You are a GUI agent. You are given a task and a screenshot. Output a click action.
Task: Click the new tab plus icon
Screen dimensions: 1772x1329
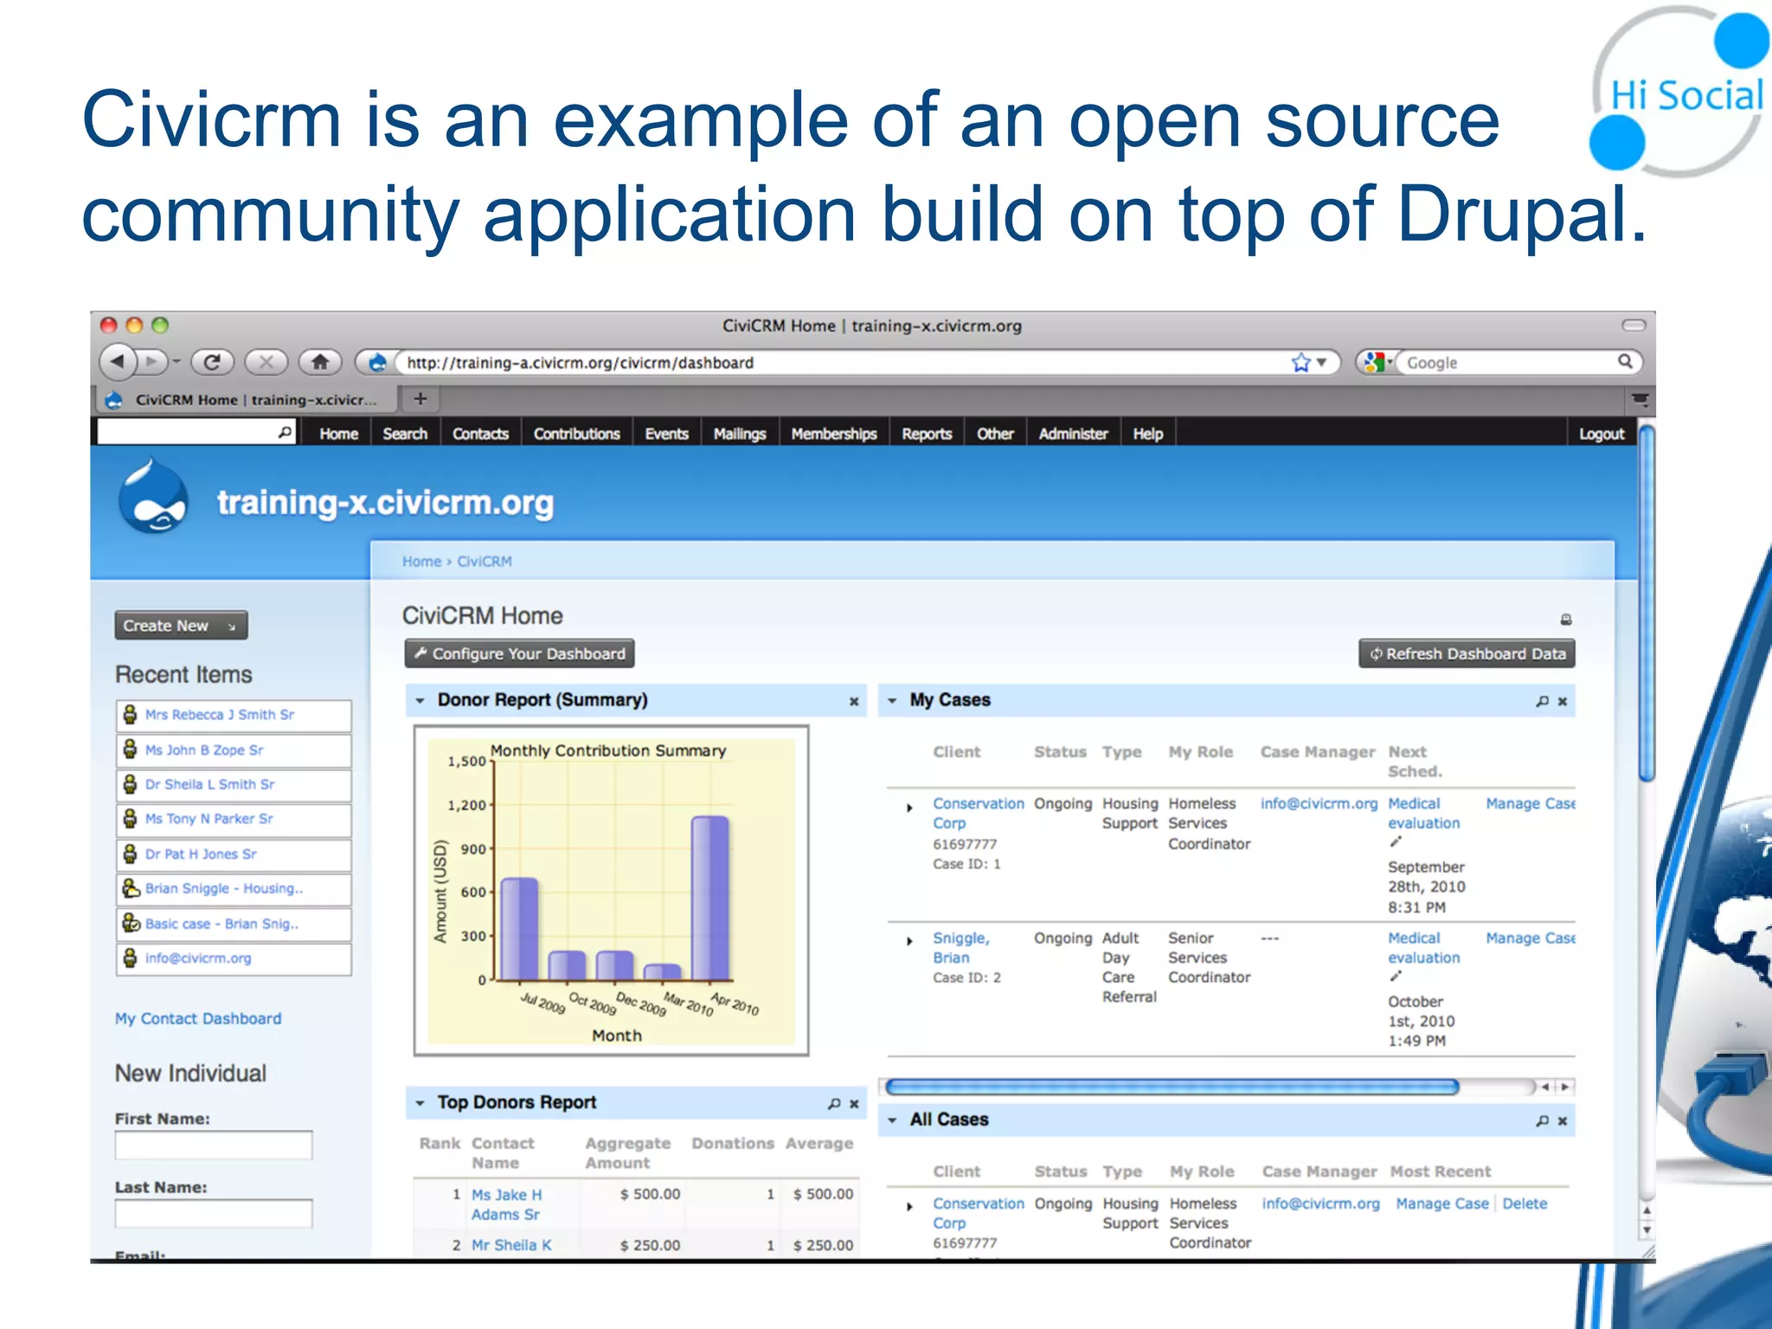point(421,399)
